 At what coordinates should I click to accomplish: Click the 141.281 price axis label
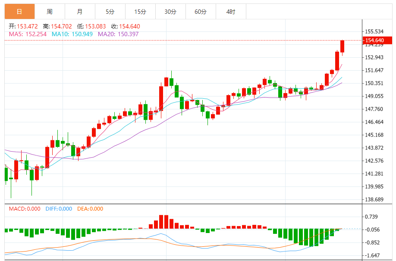click(x=374, y=174)
